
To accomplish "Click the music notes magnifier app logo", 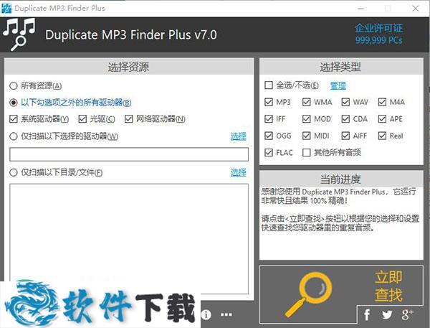I will 19,34.
